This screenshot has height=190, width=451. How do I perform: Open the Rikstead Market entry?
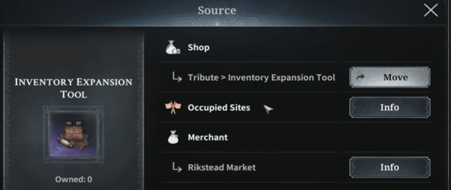[x=222, y=167]
